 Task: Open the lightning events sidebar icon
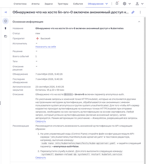click(6, 29)
